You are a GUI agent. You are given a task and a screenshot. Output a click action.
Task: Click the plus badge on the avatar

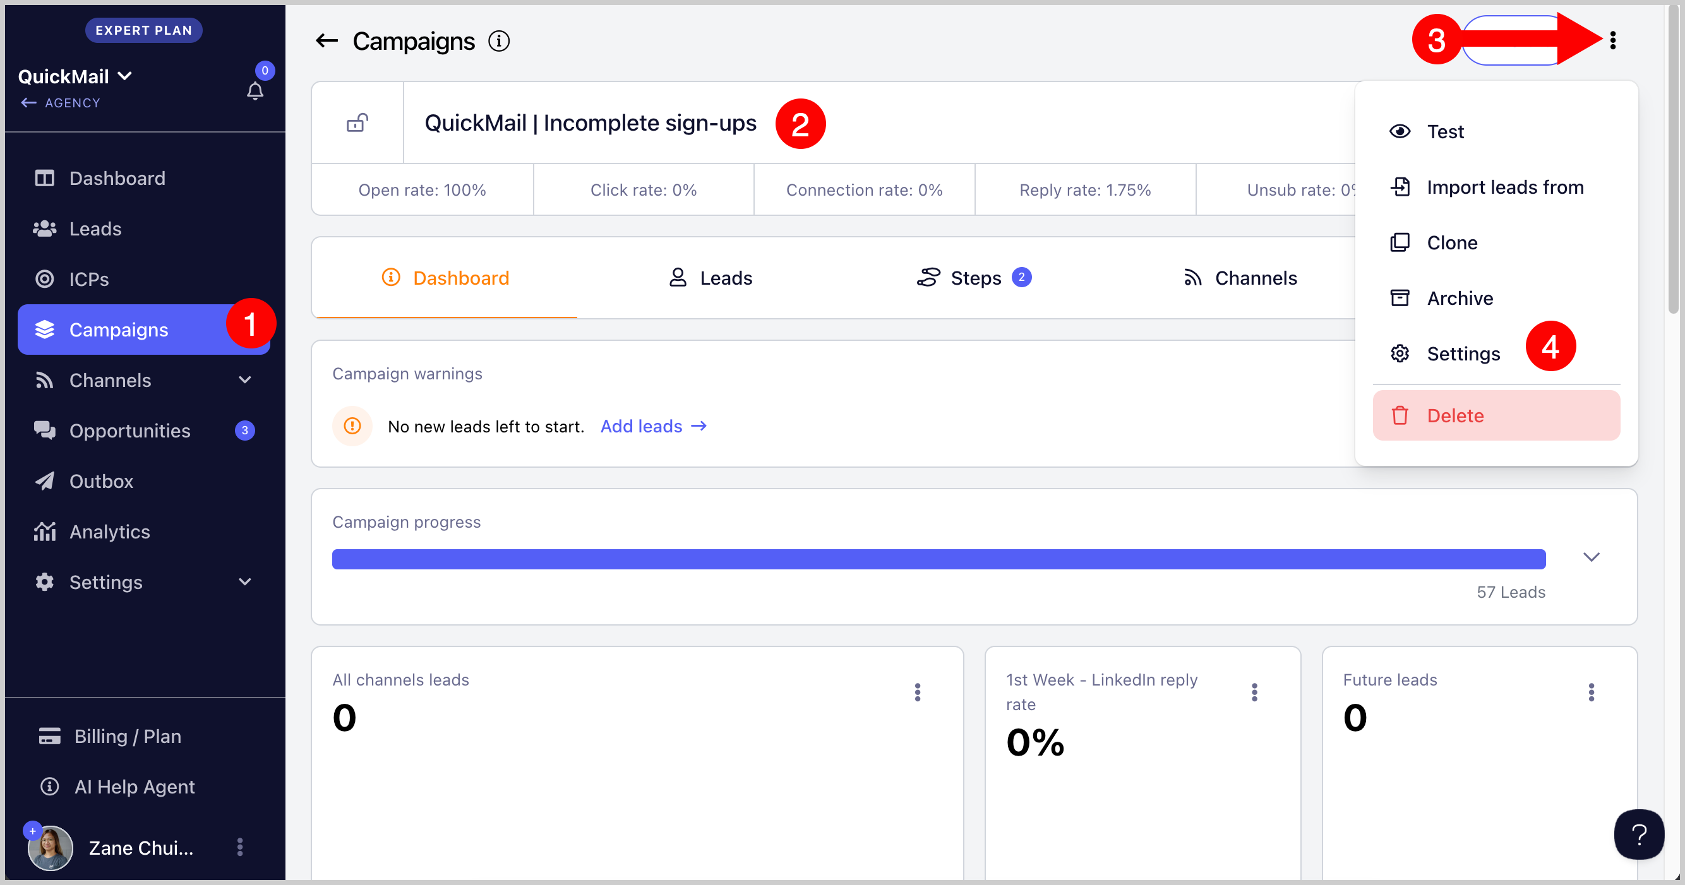(32, 831)
